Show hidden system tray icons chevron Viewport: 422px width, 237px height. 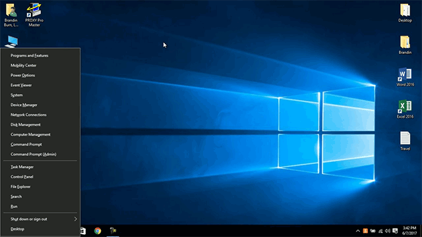tap(357, 231)
